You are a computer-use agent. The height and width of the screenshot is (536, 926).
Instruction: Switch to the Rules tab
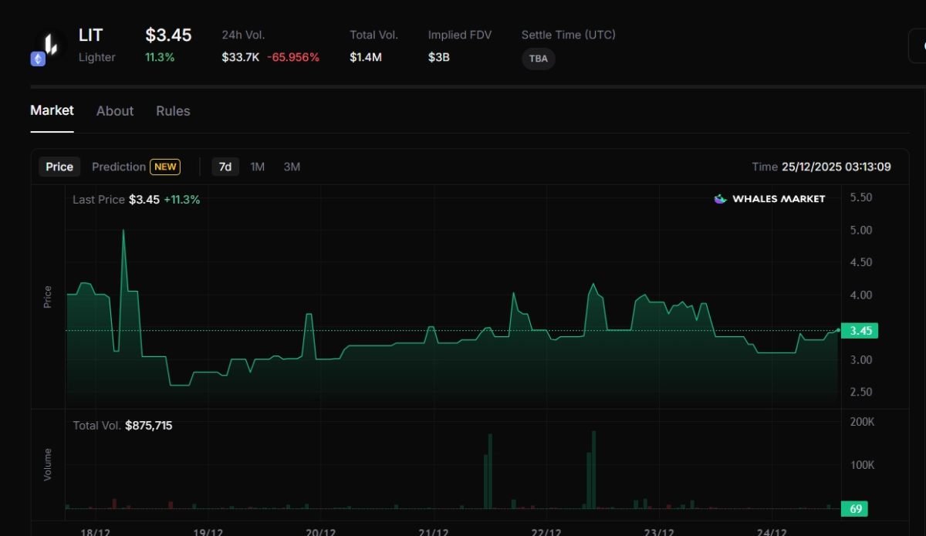click(173, 111)
